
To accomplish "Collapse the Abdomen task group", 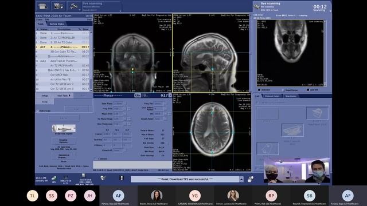I will 49,56.
